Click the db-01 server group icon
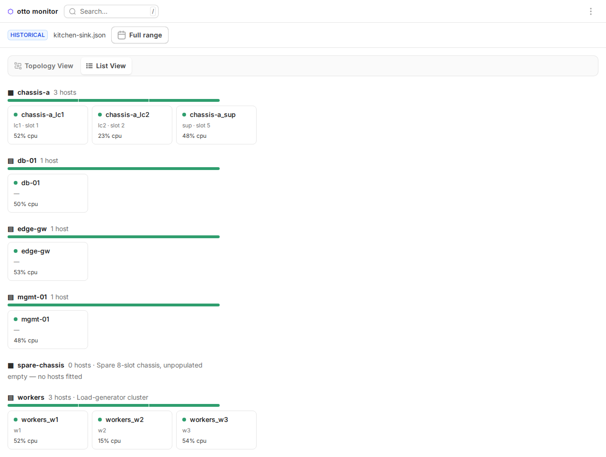Viewport: 606px width, 457px height. pos(11,161)
